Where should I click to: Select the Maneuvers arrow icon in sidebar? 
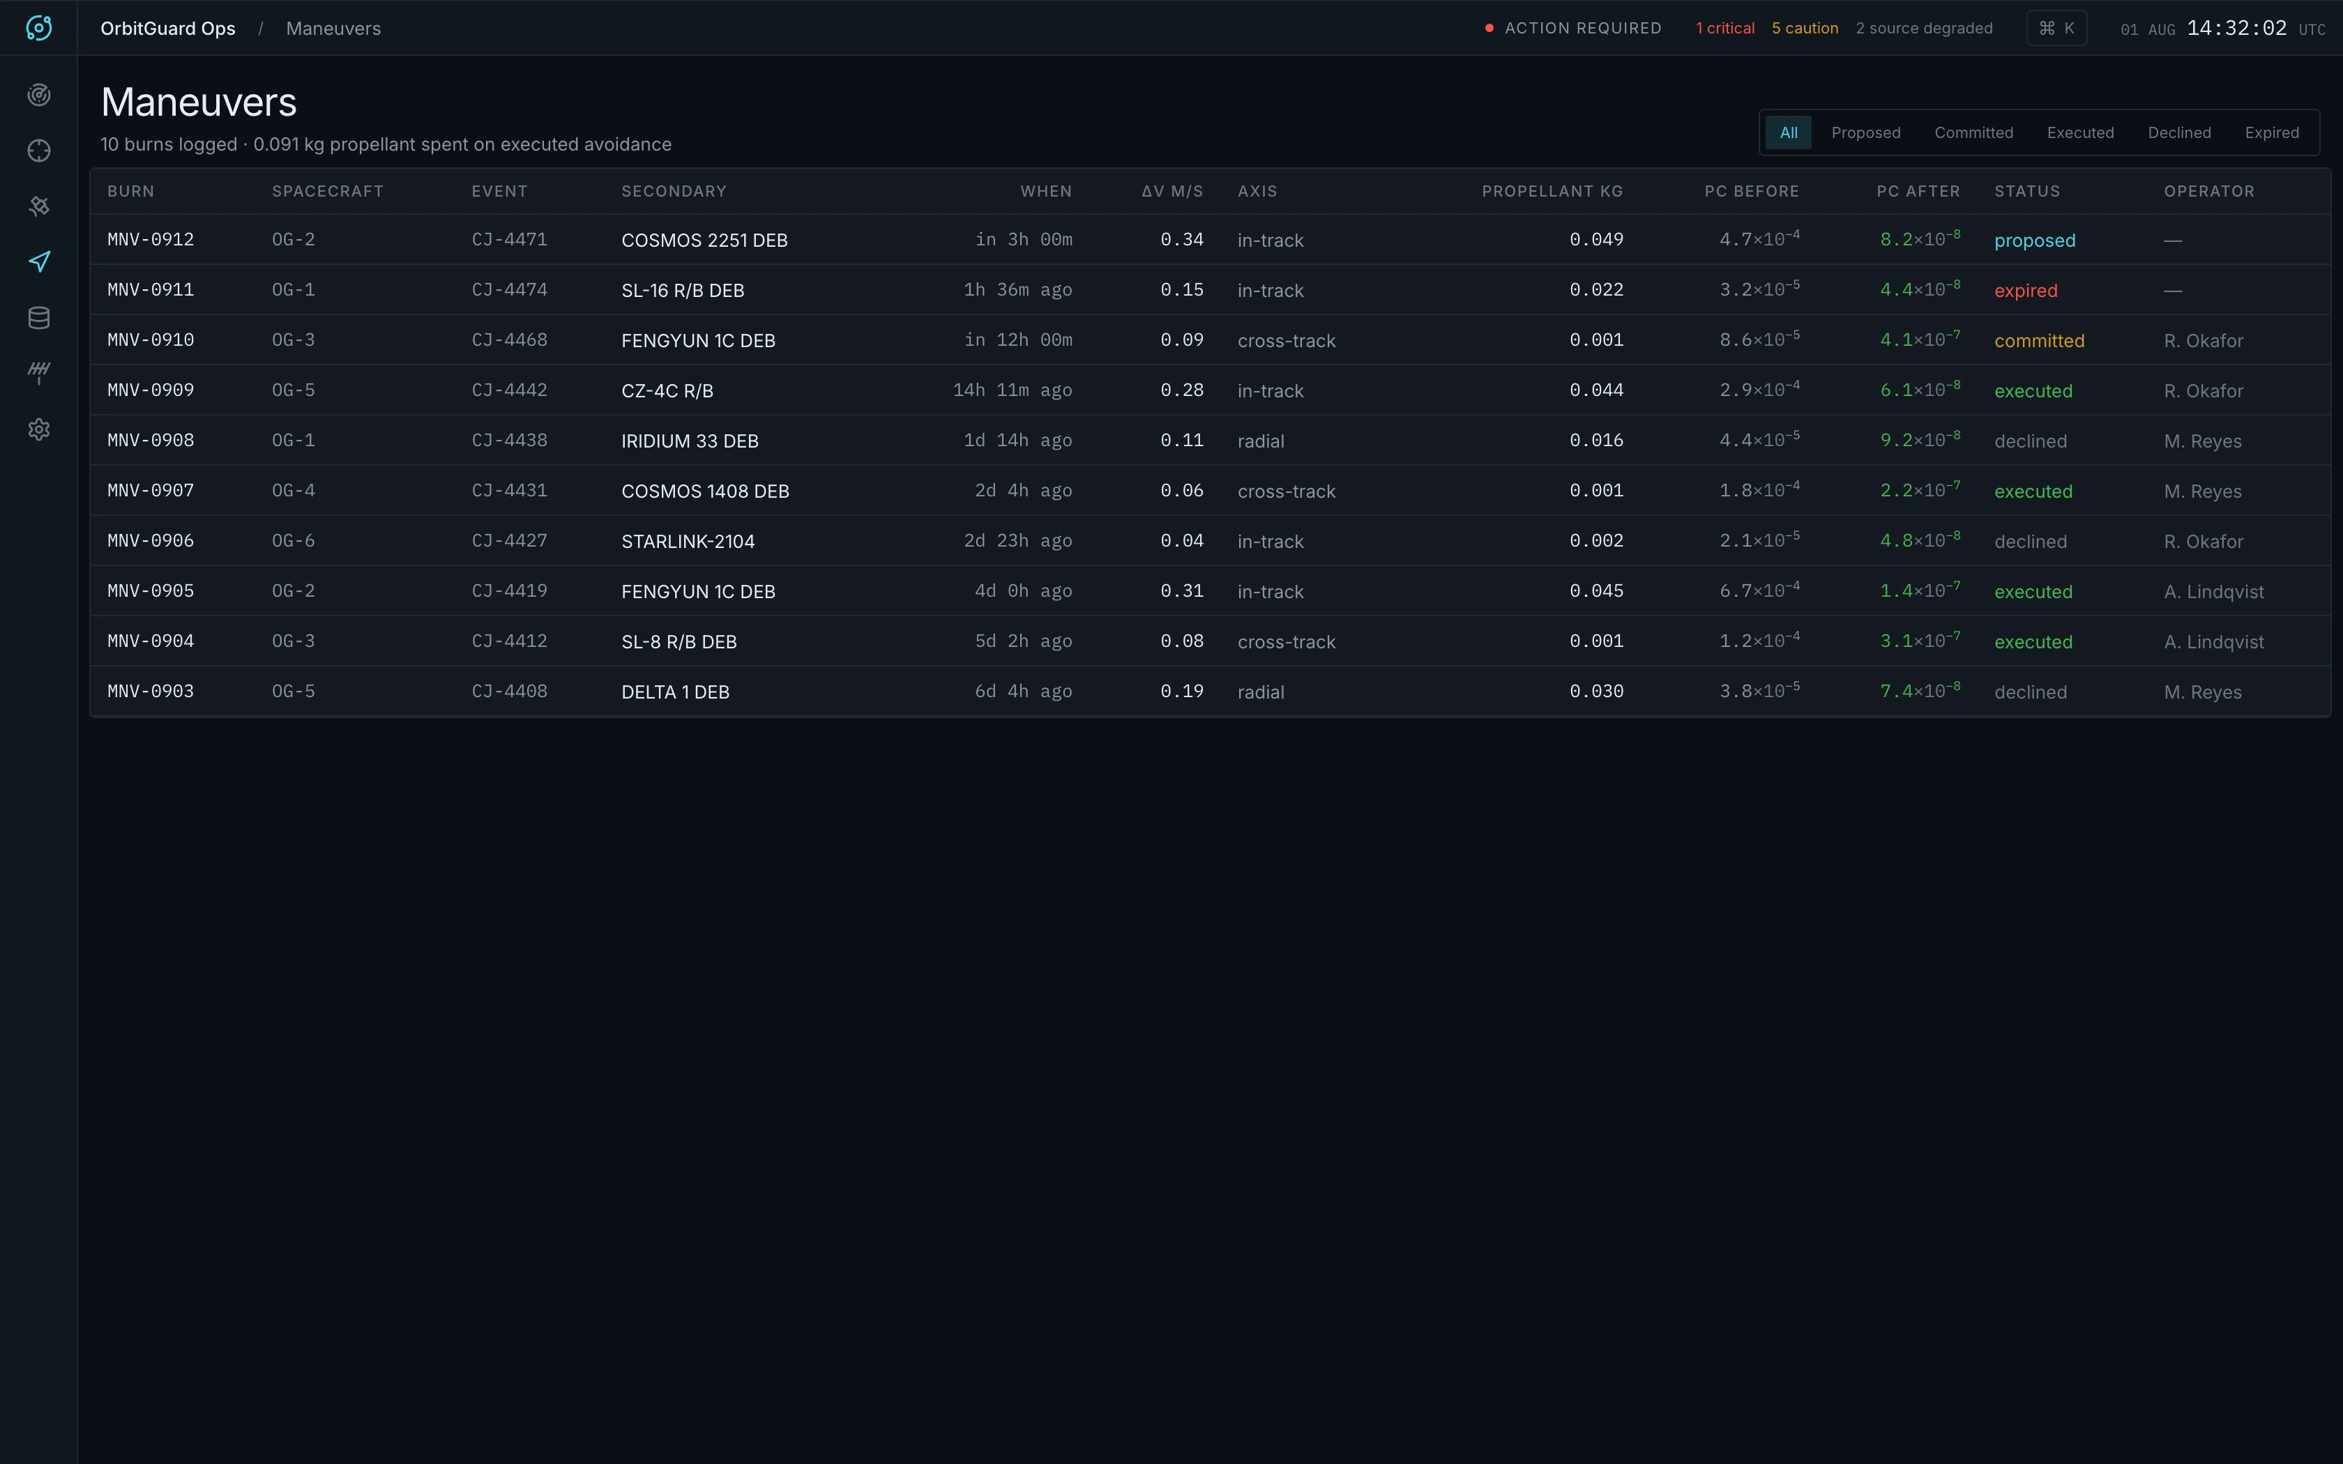pyautogui.click(x=39, y=262)
